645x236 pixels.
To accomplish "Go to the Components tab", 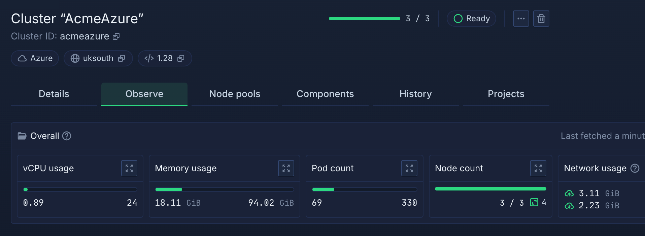I will (325, 94).
